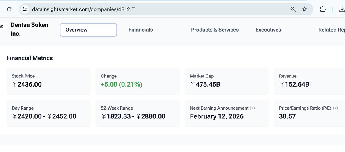Click the Day Range label
Viewport: 345px width, 152px height.
click(23, 108)
